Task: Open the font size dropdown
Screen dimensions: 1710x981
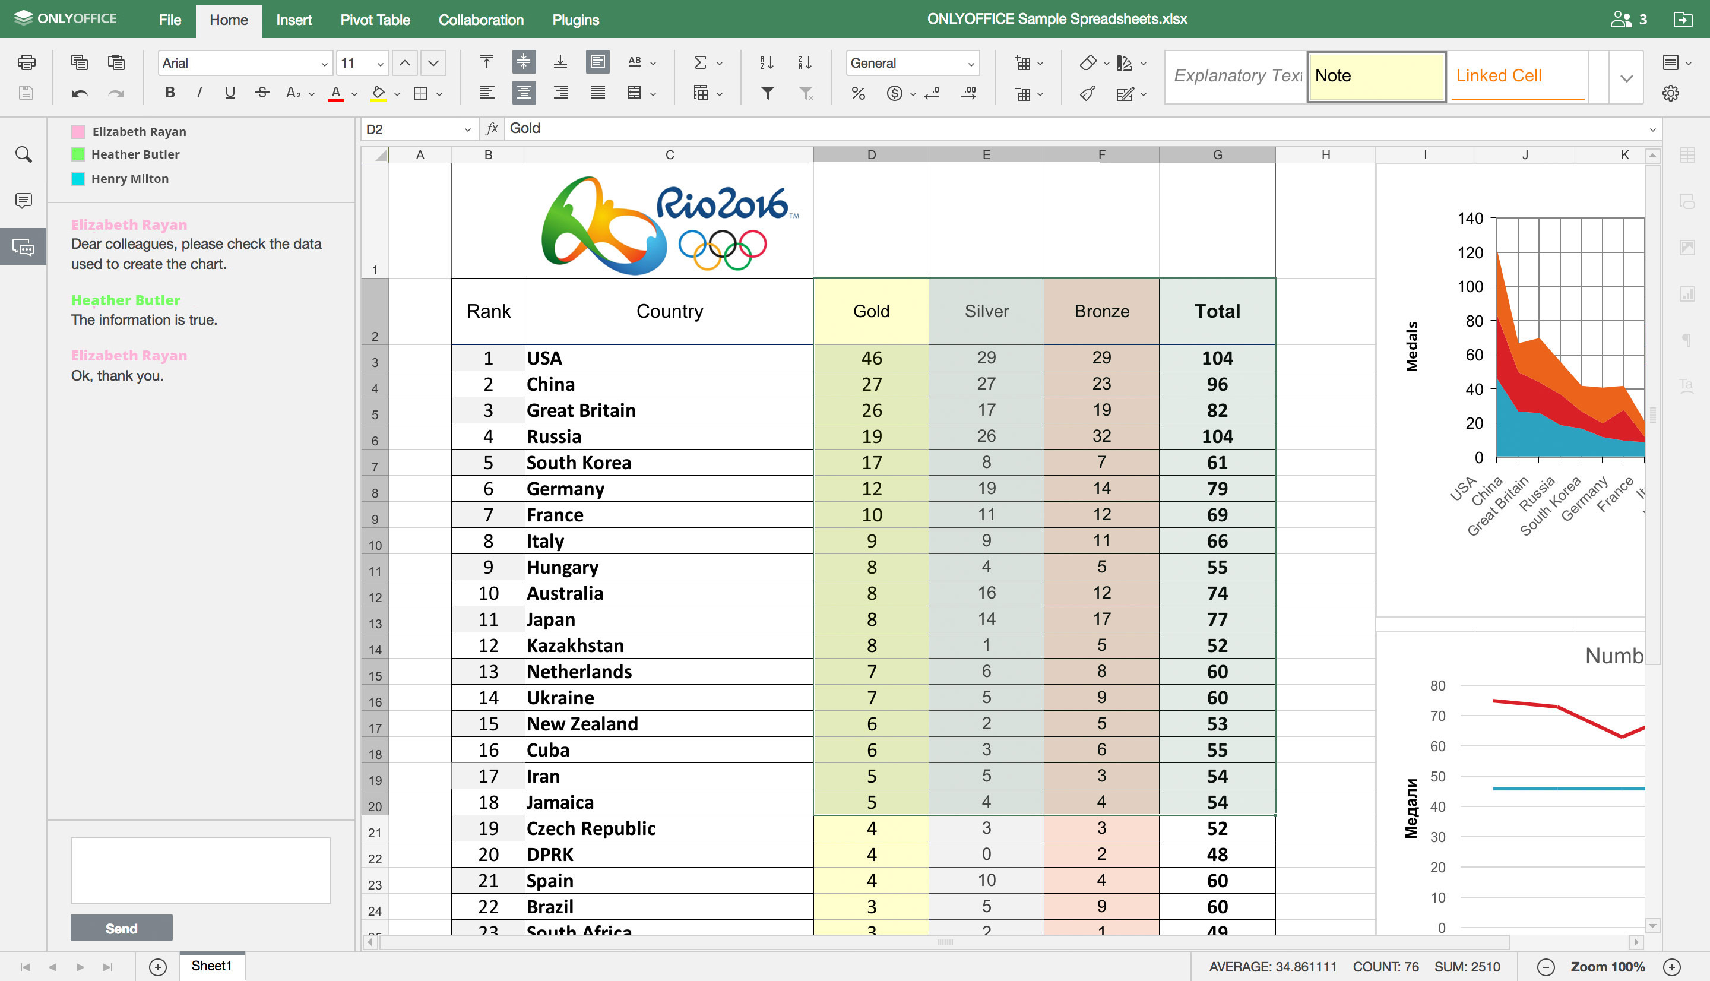Action: 378,62
